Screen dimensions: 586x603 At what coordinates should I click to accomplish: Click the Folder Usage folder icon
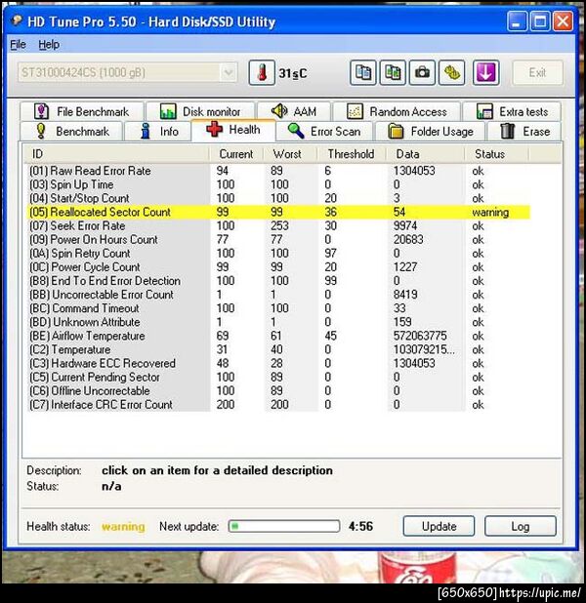tap(396, 132)
